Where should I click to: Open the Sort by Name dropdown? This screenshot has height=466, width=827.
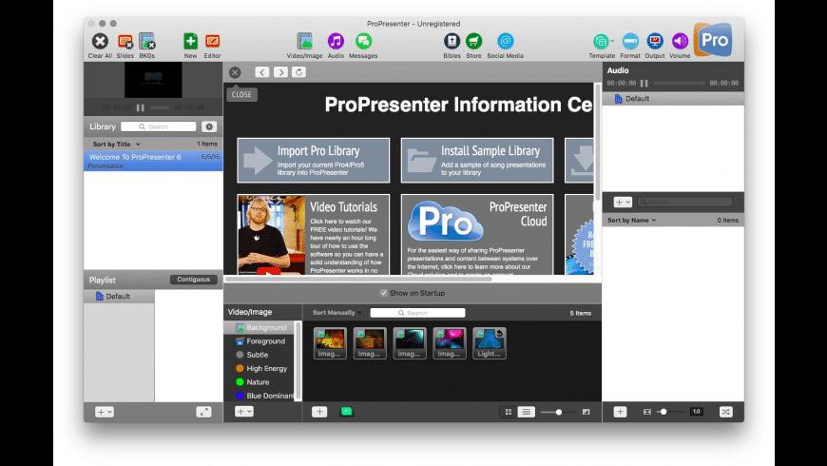point(631,220)
